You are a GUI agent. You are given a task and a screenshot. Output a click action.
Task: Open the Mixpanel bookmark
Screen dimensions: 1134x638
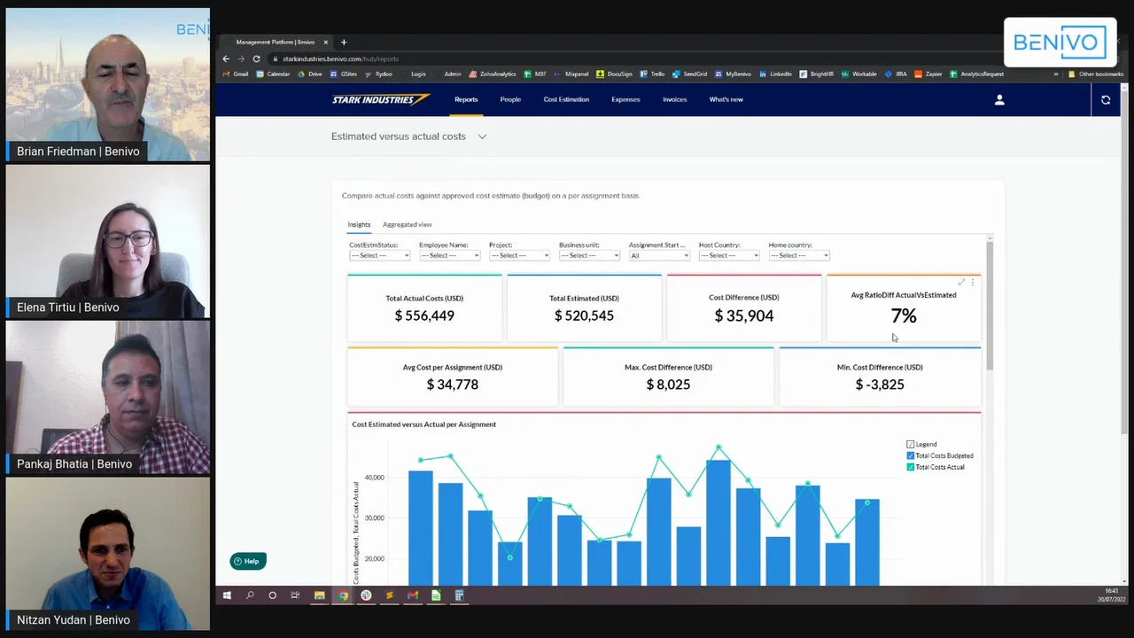point(571,74)
